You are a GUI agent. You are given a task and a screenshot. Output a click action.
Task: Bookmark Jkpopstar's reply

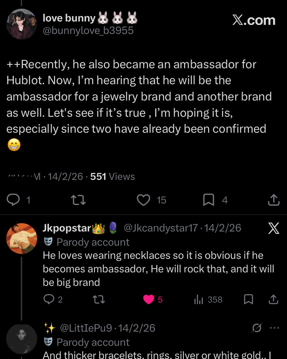249,299
